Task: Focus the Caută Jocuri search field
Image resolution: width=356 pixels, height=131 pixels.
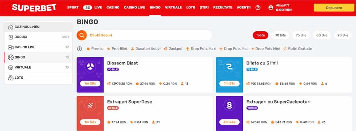Action: [x=150, y=35]
